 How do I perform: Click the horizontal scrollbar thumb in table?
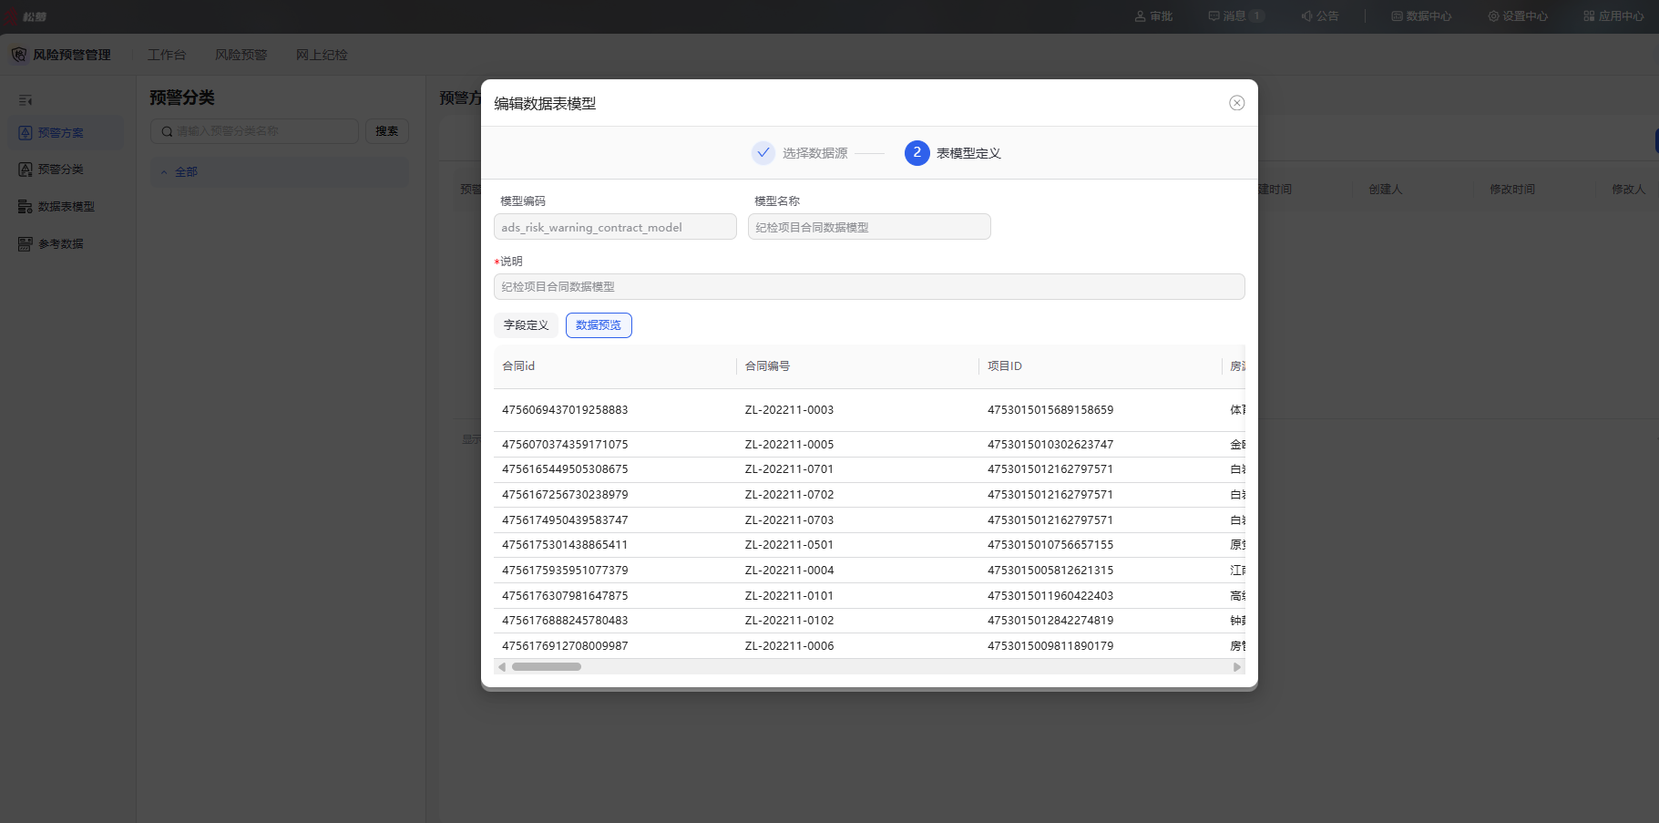coord(547,667)
